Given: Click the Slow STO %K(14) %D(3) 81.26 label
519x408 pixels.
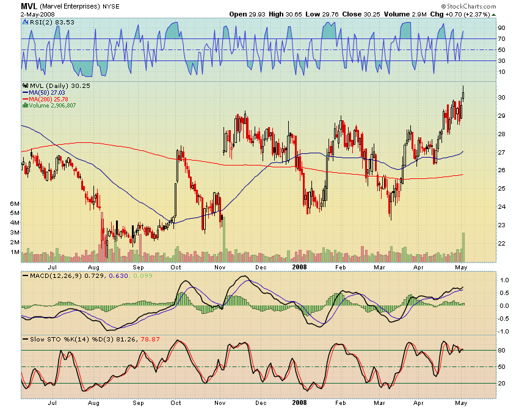Looking at the screenshot, I should [83, 340].
